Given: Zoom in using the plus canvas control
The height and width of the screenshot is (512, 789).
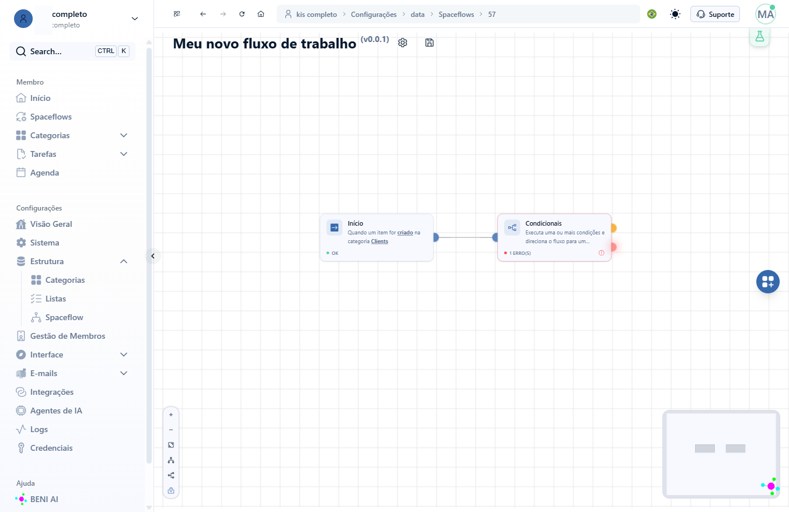Looking at the screenshot, I should 171,415.
